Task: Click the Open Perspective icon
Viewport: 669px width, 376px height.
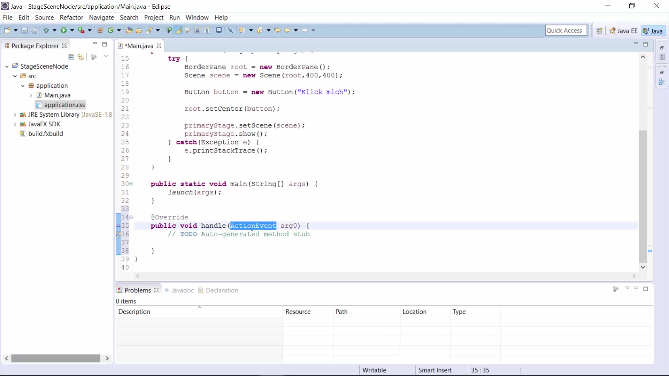Action: pos(599,31)
